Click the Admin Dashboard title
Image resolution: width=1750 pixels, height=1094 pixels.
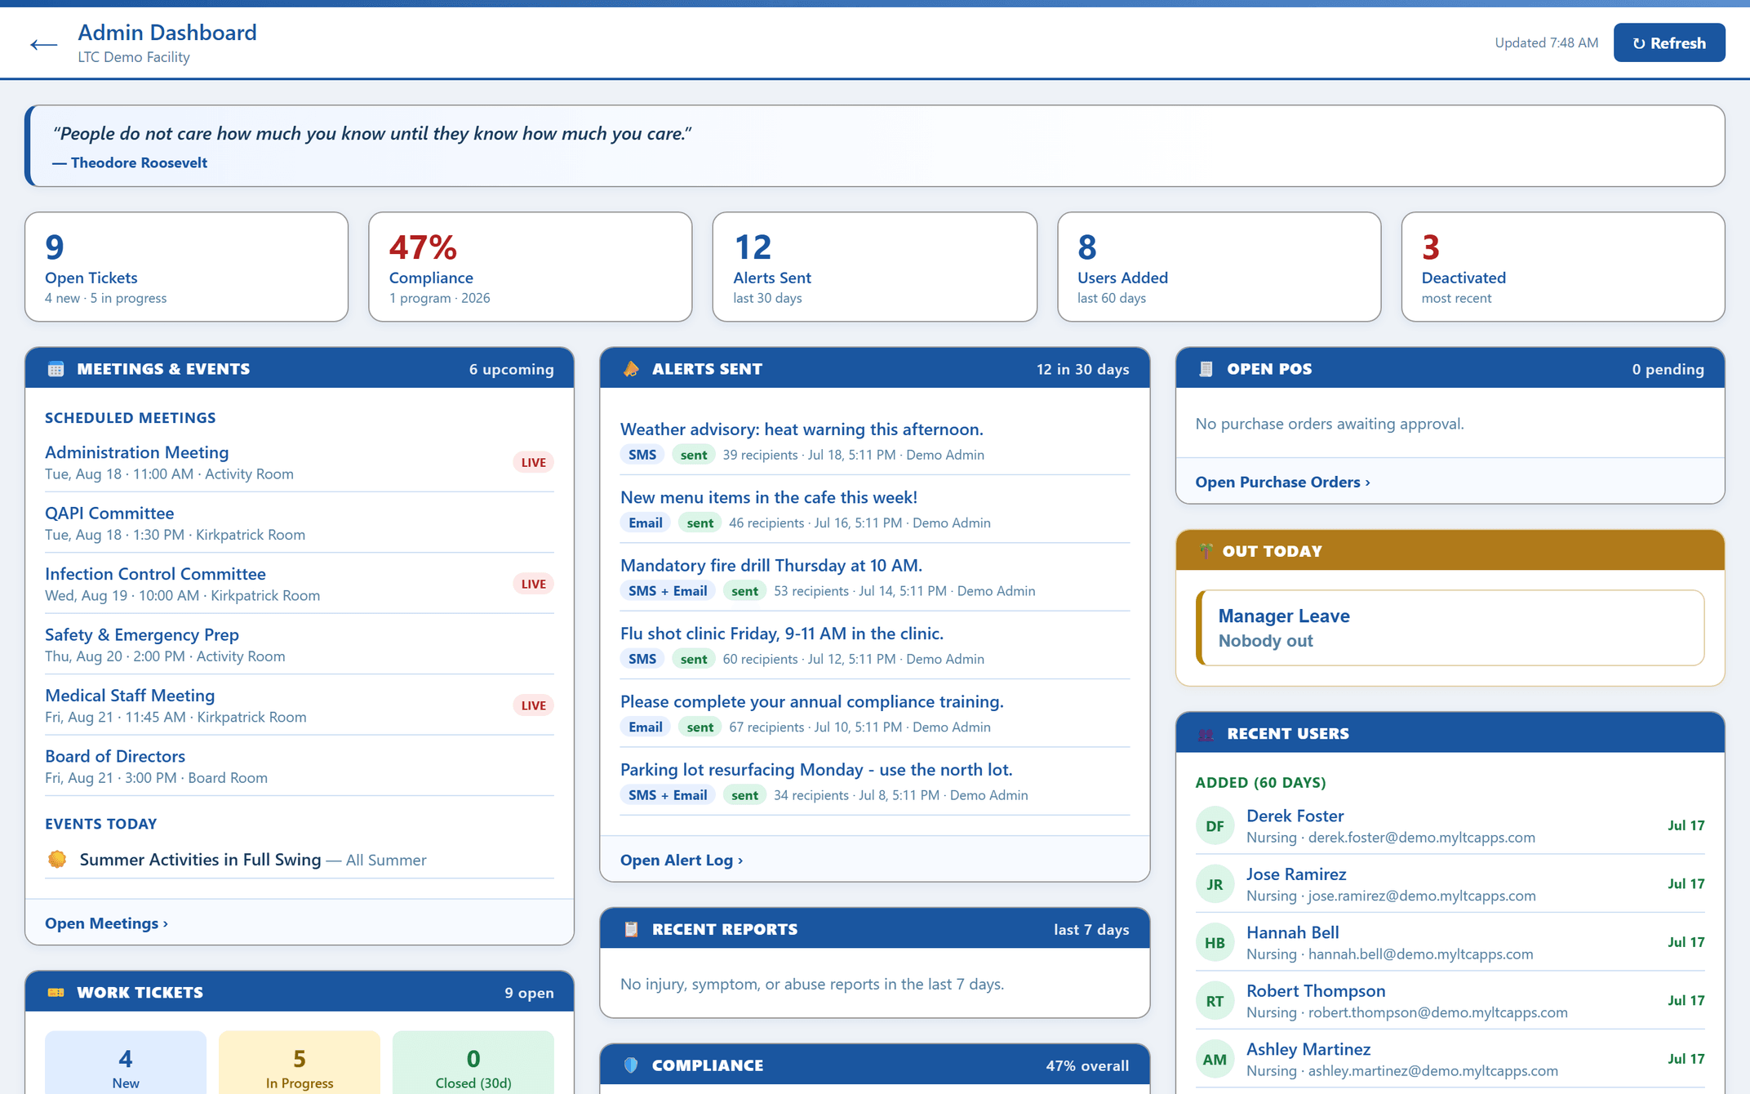click(167, 33)
